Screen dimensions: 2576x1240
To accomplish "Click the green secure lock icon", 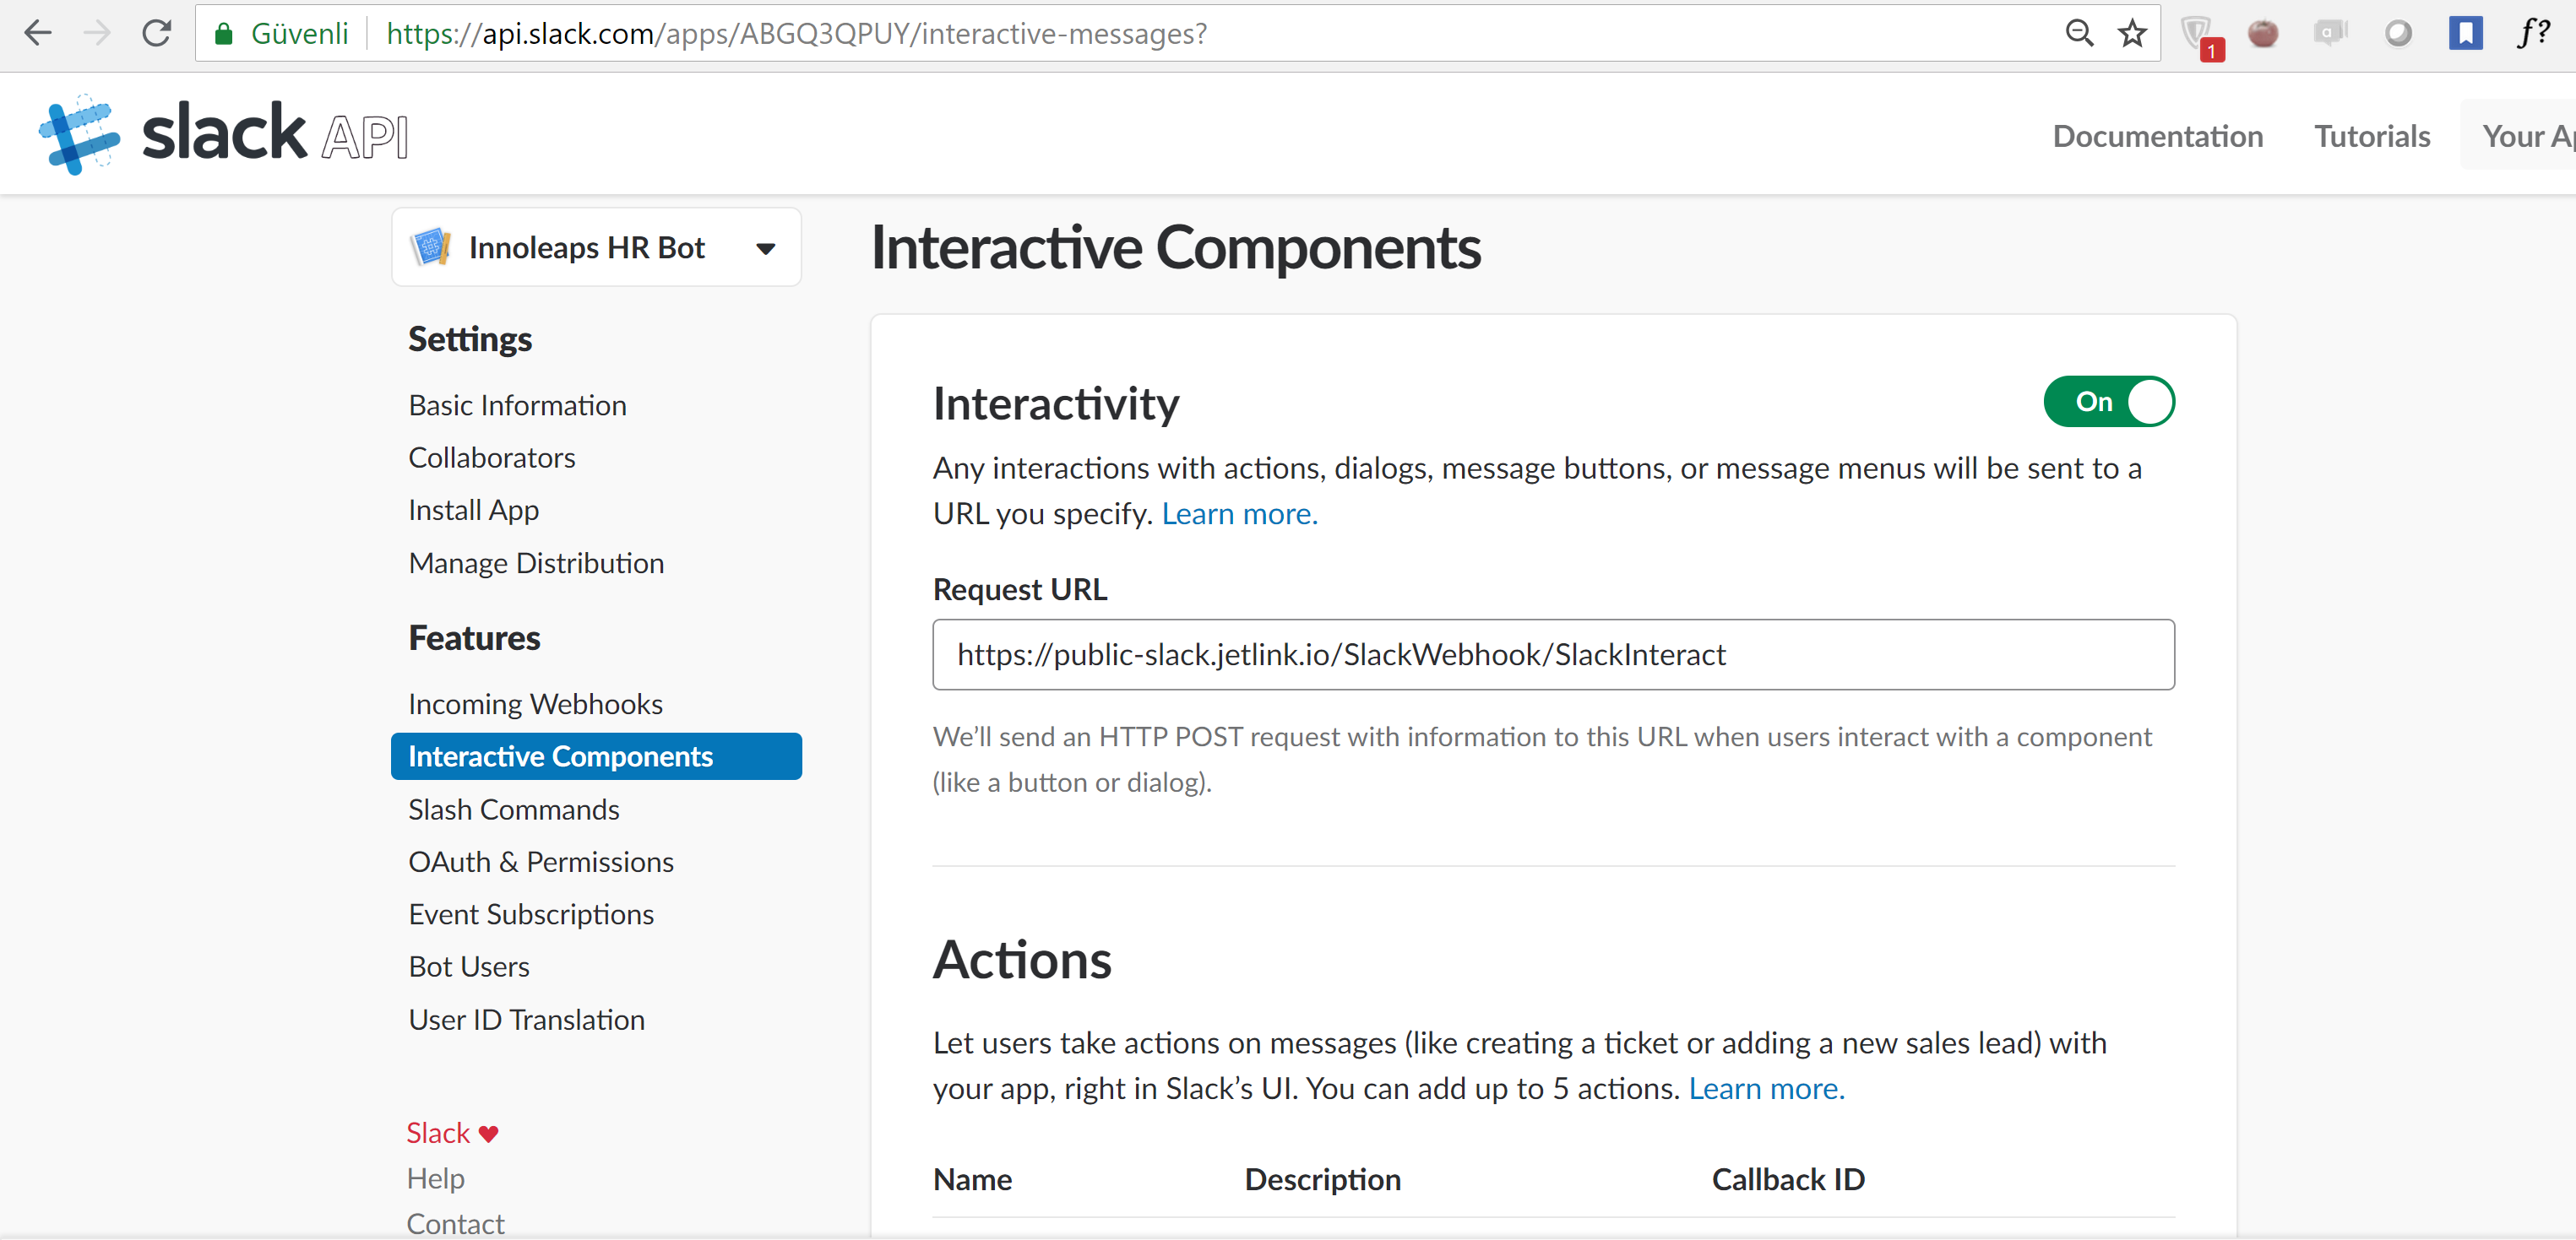I will 224,34.
